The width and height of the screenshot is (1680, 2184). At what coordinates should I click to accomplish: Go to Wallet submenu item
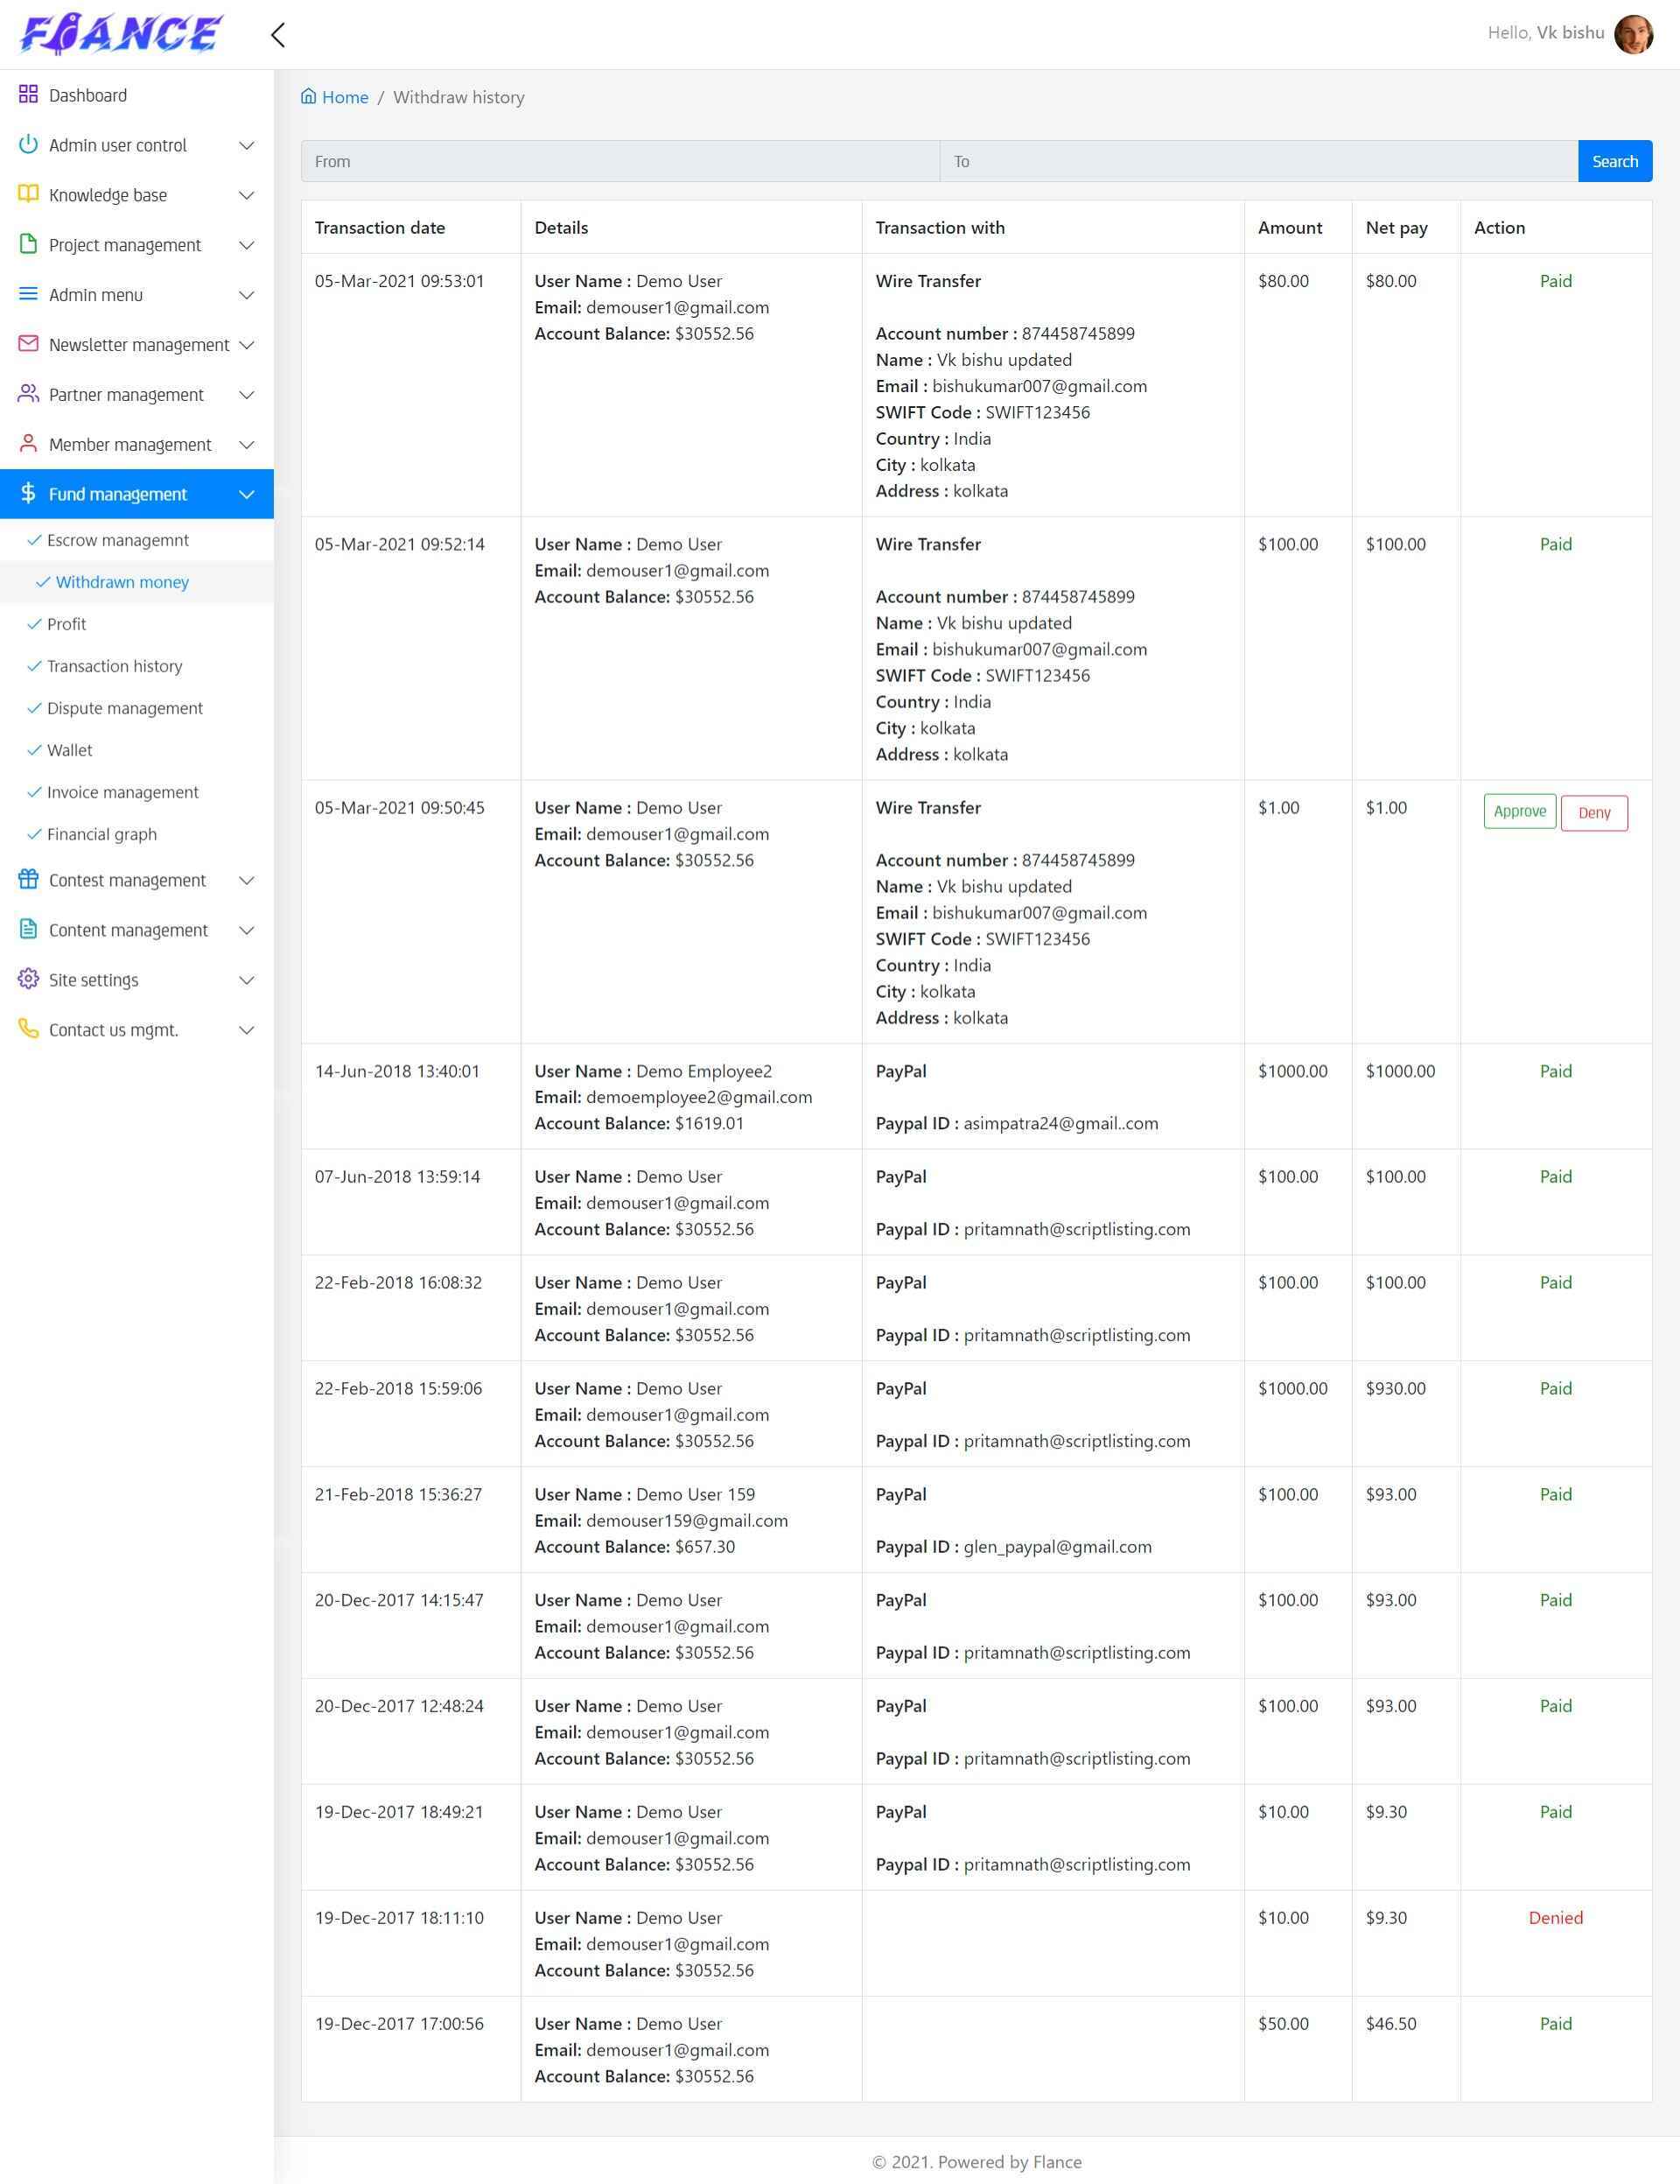69,750
